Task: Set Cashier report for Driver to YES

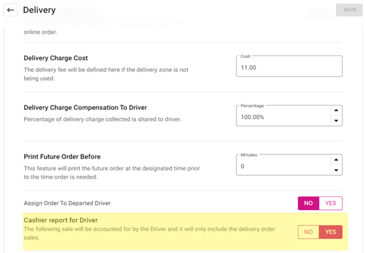Action: point(331,232)
